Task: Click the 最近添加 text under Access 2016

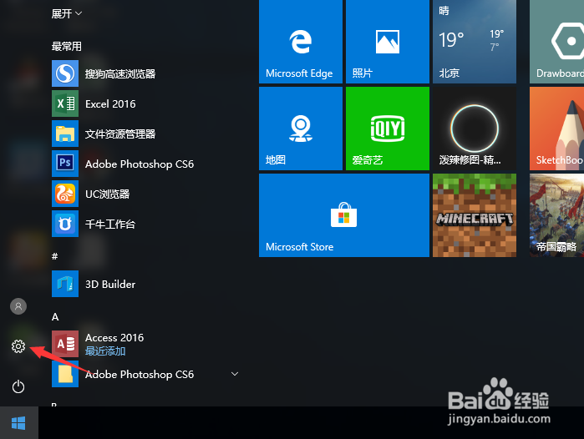Action: tap(105, 351)
